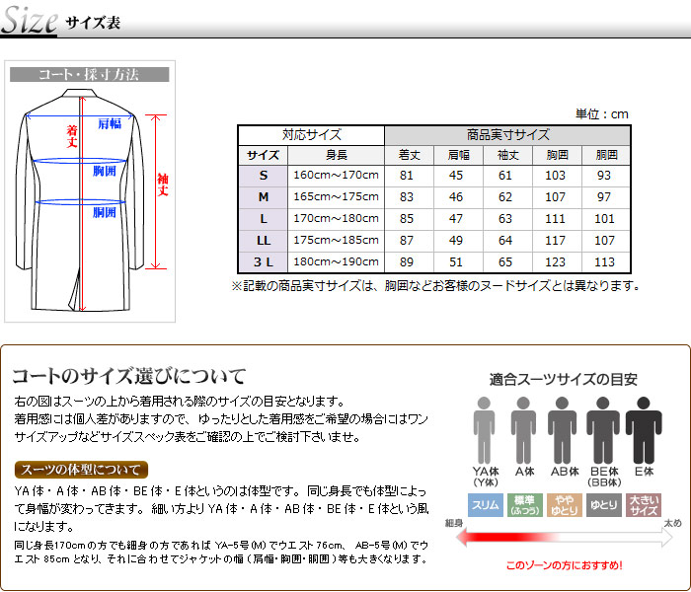Viewport: 691px width, 592px height.
Task: Click the 123 胸囲 value in 3L row
Action: [555, 262]
